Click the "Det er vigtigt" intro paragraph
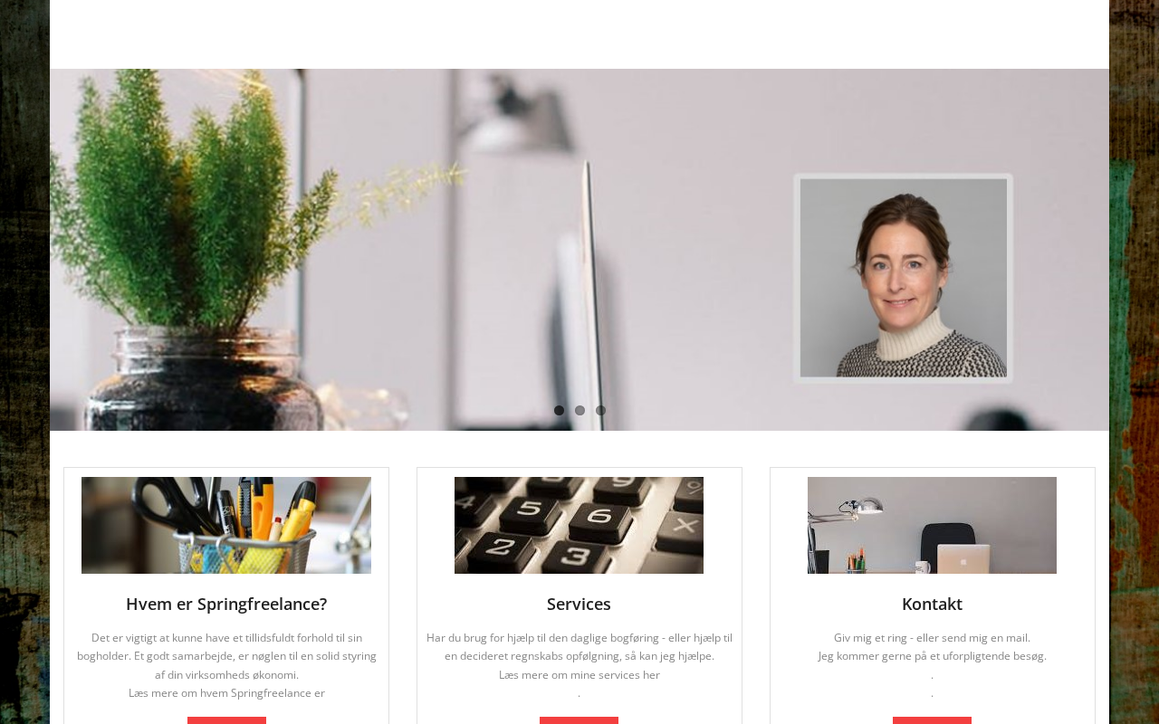Image resolution: width=1159 pixels, height=724 pixels. (x=226, y=656)
